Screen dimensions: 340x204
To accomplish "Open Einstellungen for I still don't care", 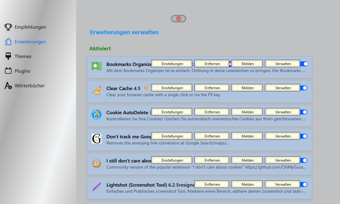I will click(x=172, y=160).
